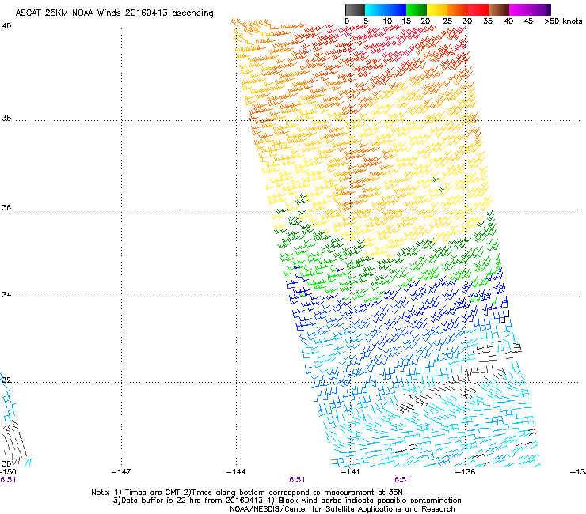Click the longitude label '-138'
Screen dimensions: 586x514
click(466, 472)
